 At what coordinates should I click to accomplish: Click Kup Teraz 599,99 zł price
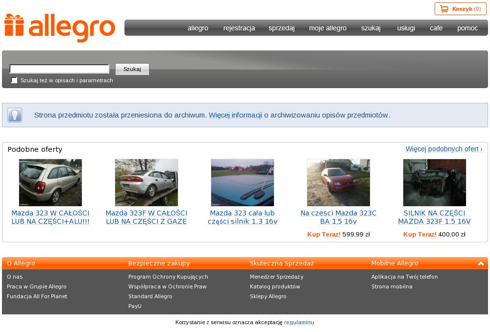click(x=339, y=235)
